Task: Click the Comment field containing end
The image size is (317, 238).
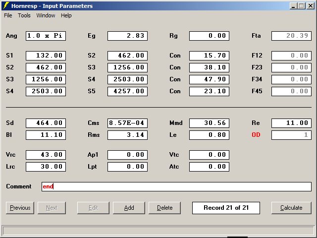Action: 176,186
